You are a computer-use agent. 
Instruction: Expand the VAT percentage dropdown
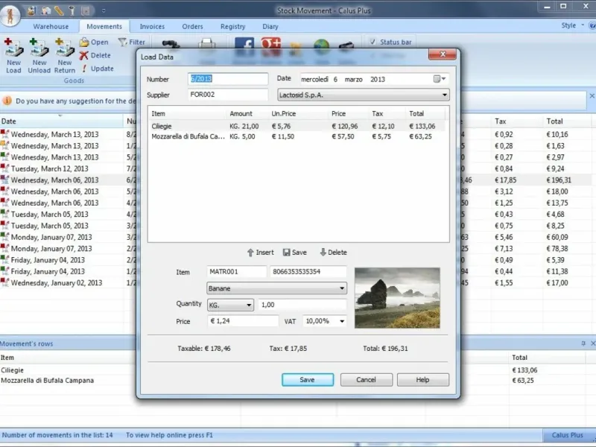pyautogui.click(x=342, y=321)
